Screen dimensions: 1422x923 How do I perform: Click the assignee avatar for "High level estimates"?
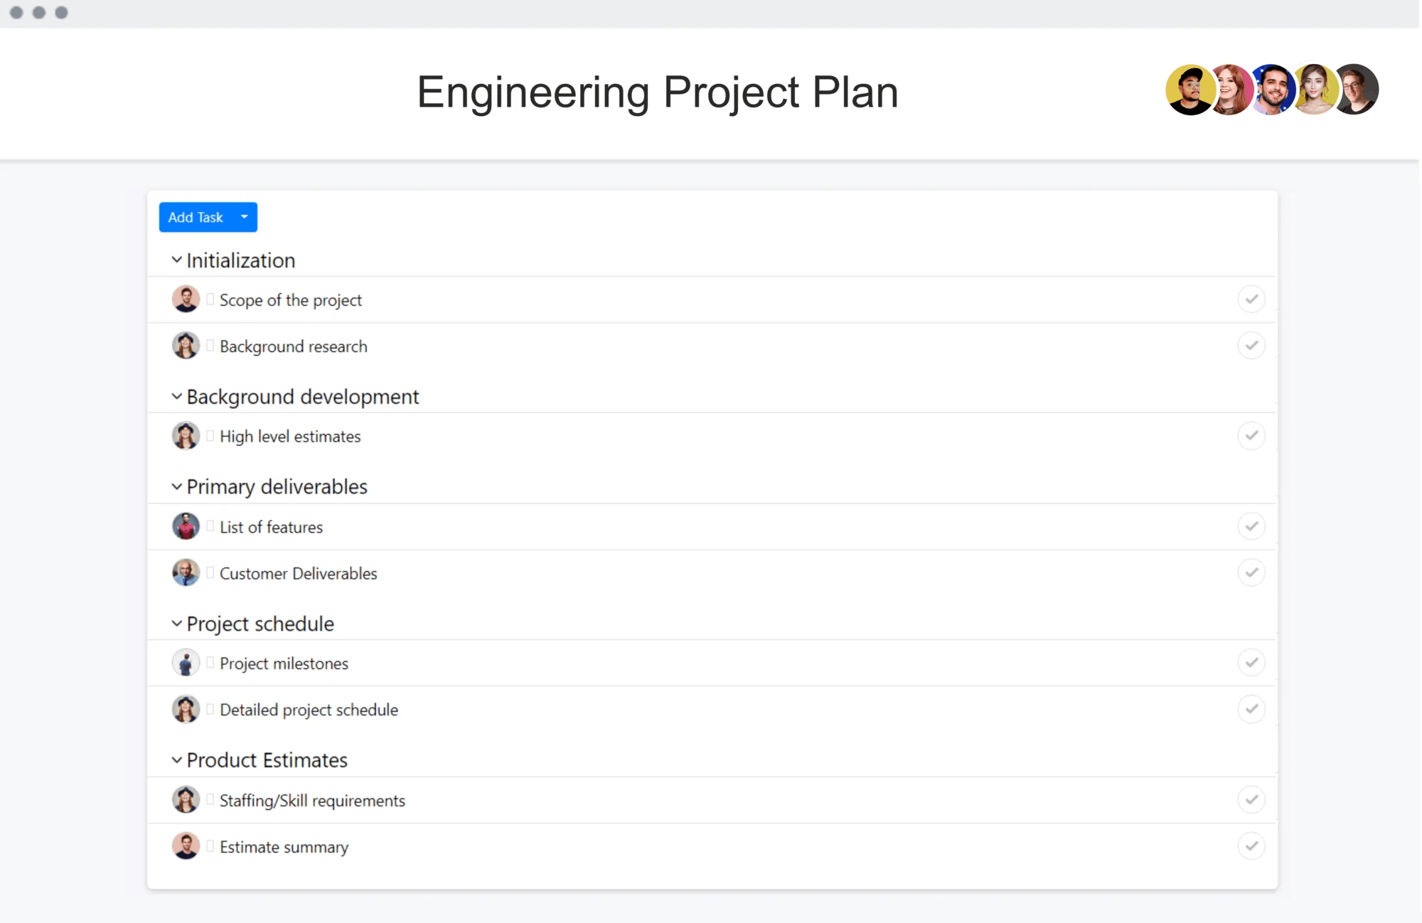(x=186, y=436)
